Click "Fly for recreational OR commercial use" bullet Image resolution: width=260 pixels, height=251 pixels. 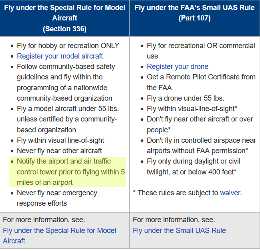201,46
